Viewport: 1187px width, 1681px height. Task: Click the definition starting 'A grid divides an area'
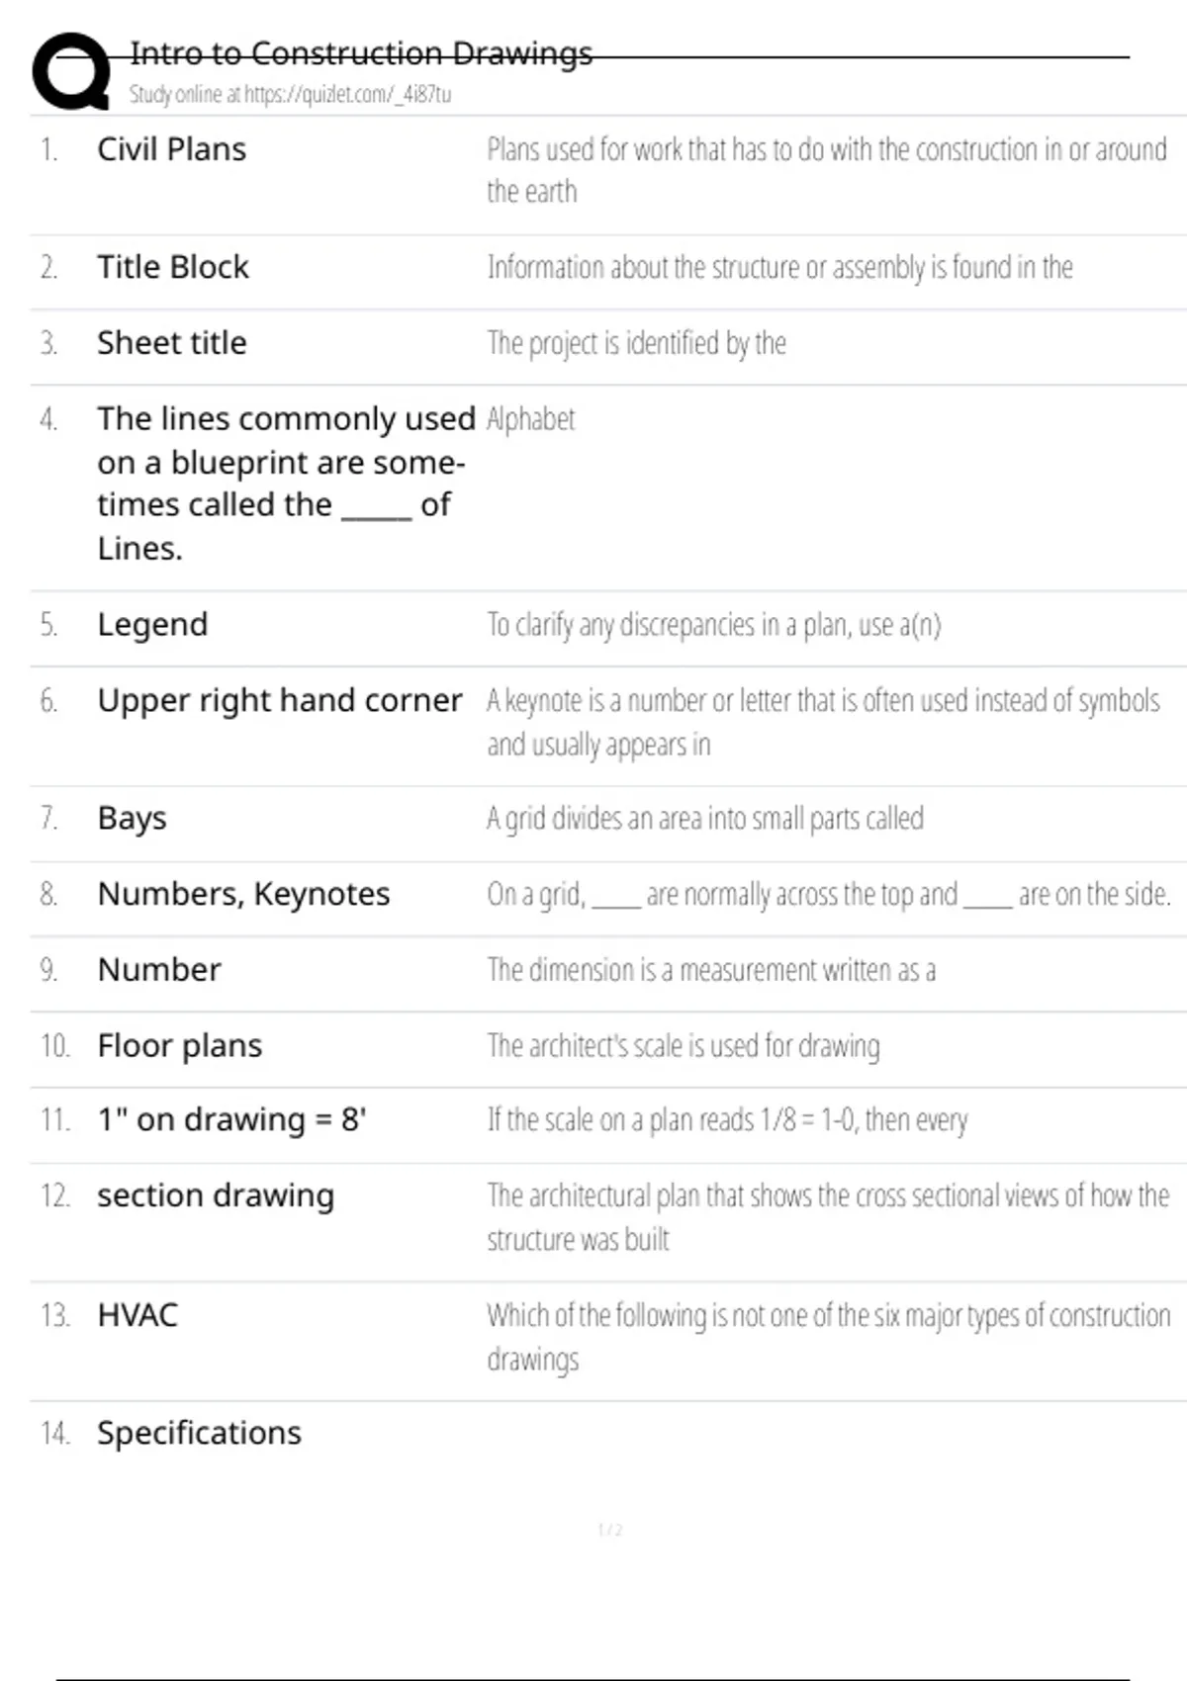[704, 819]
